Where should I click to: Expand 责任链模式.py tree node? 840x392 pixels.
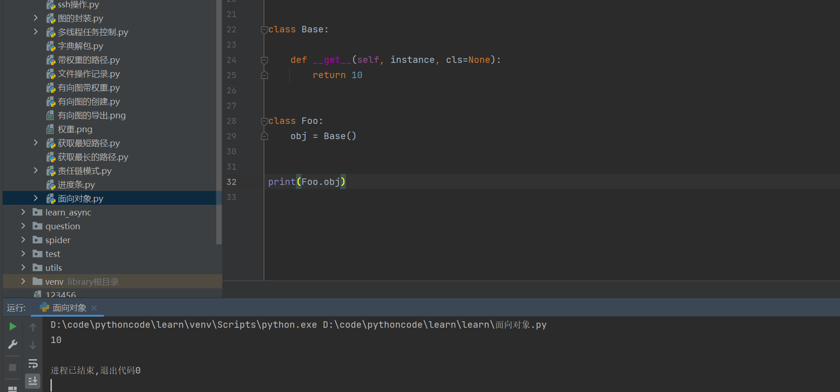click(36, 171)
